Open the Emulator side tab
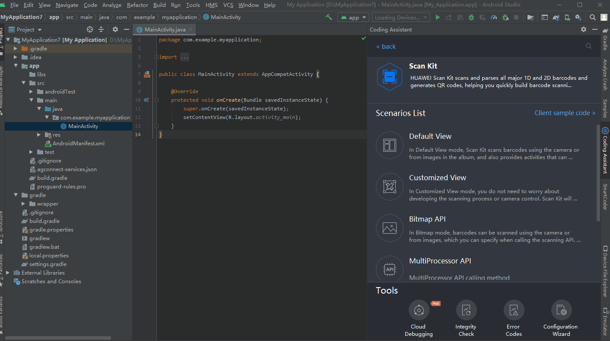The width and height of the screenshot is (610, 341). pos(605,322)
